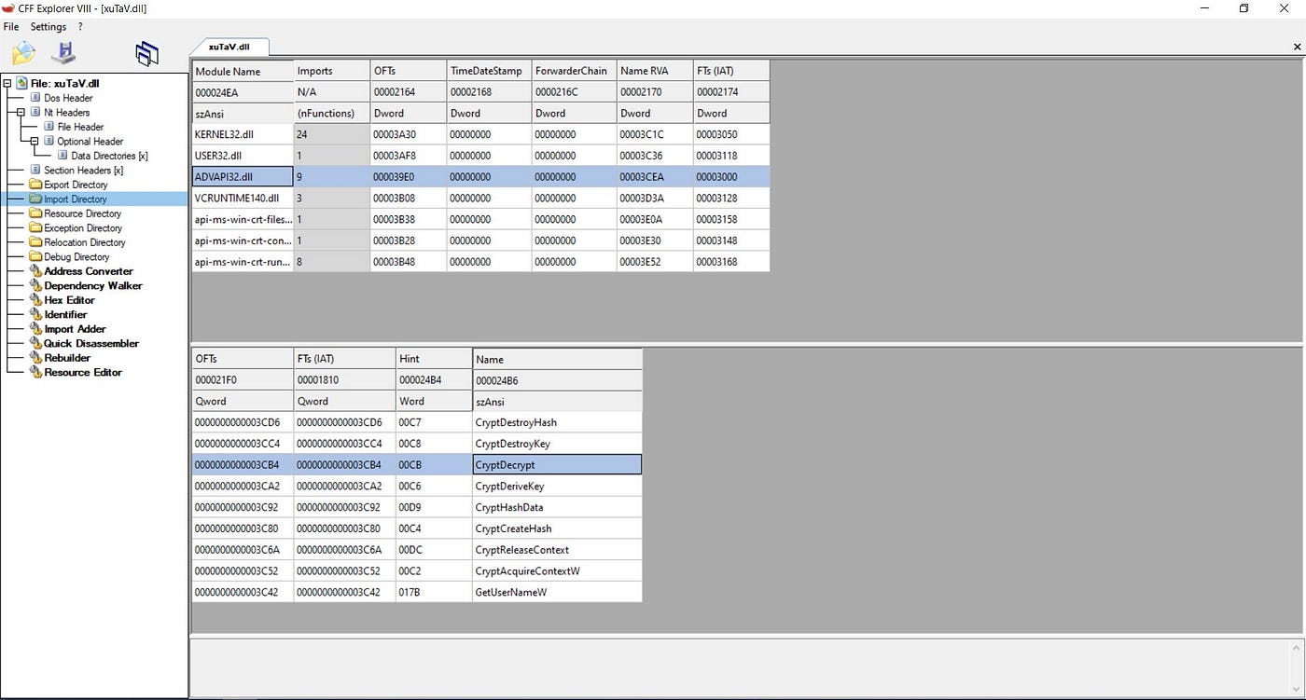Open the Settings menu
Viewport: 1306px width, 700px height.
[49, 27]
